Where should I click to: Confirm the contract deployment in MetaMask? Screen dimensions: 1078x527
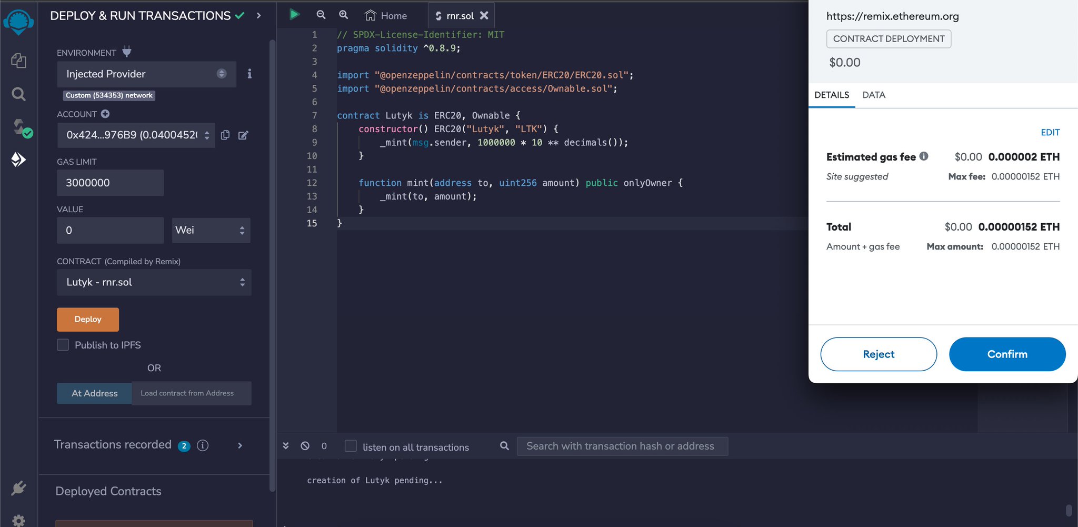(1007, 354)
